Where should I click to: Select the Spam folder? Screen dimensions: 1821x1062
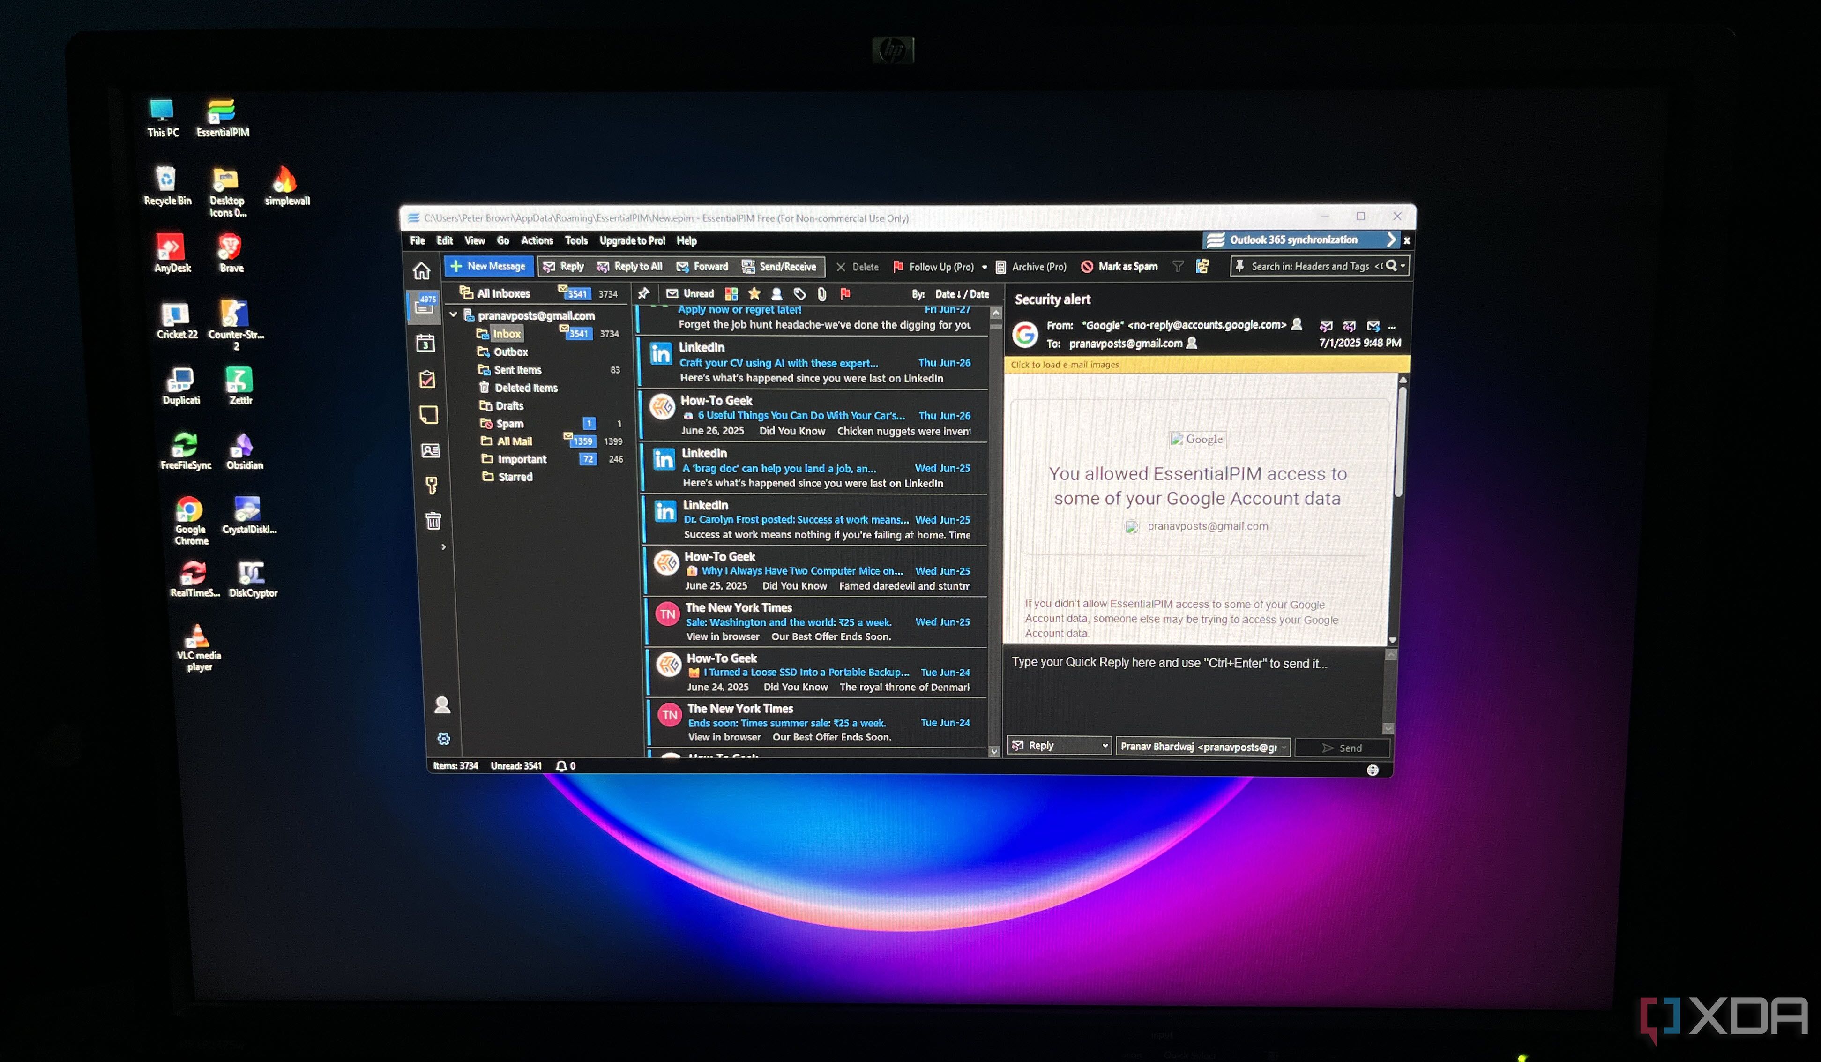pyautogui.click(x=509, y=424)
